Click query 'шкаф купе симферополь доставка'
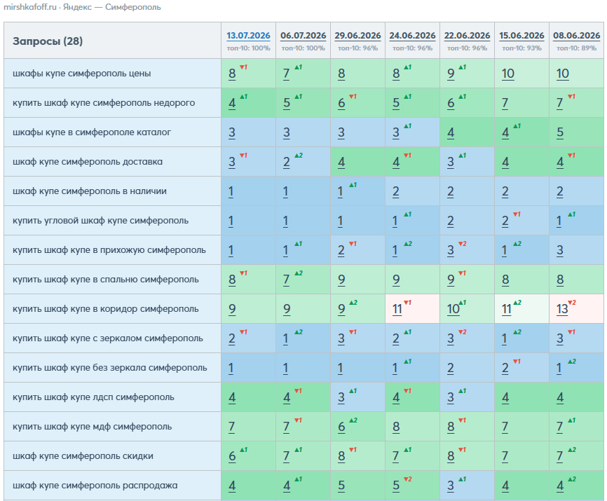The height and width of the screenshot is (501, 607). (x=88, y=162)
